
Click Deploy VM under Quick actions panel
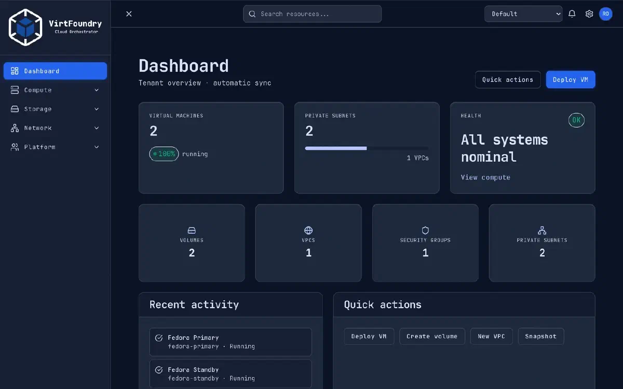click(x=369, y=337)
